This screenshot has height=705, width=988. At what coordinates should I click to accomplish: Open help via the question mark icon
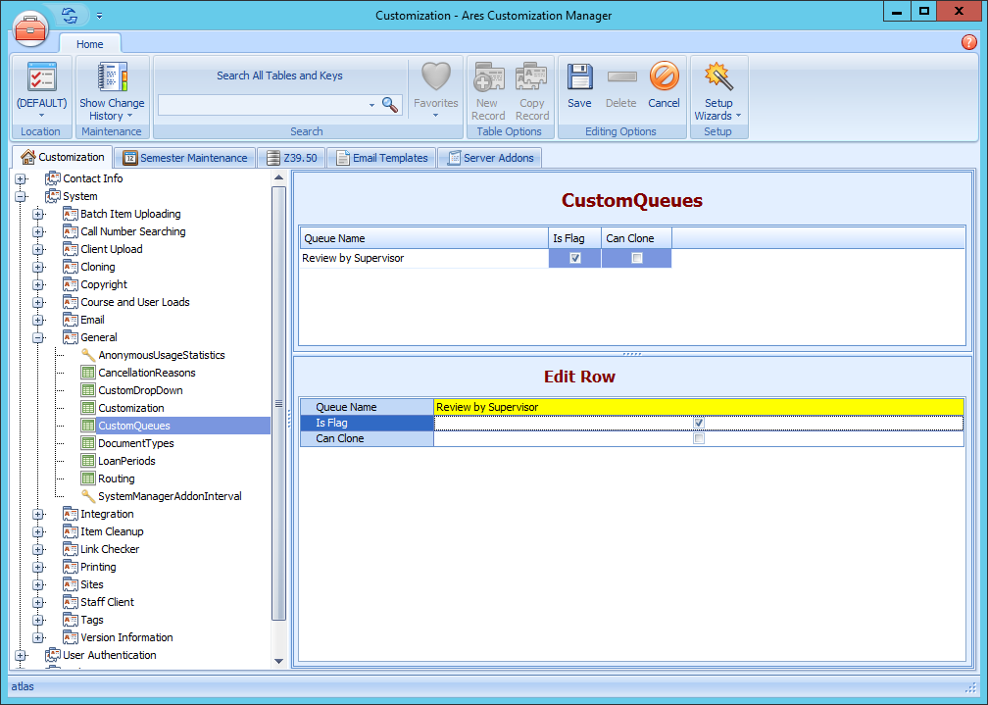[969, 42]
